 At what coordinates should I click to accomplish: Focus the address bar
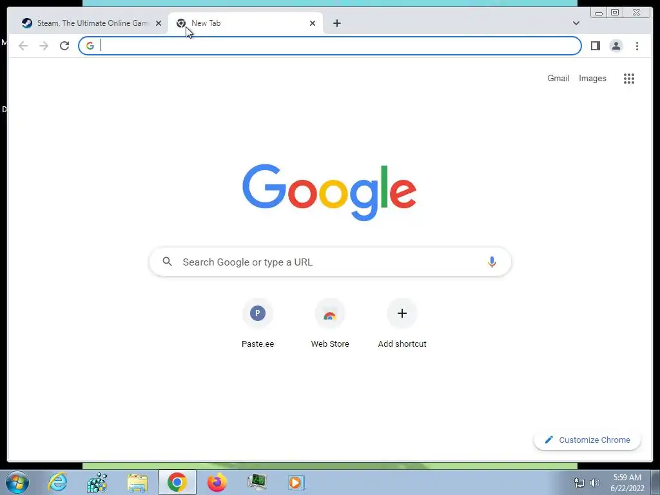329,46
